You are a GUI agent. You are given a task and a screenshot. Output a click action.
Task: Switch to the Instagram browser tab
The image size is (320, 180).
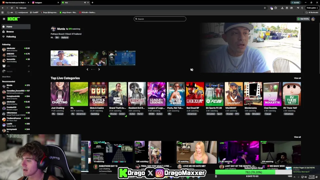click(45, 2)
